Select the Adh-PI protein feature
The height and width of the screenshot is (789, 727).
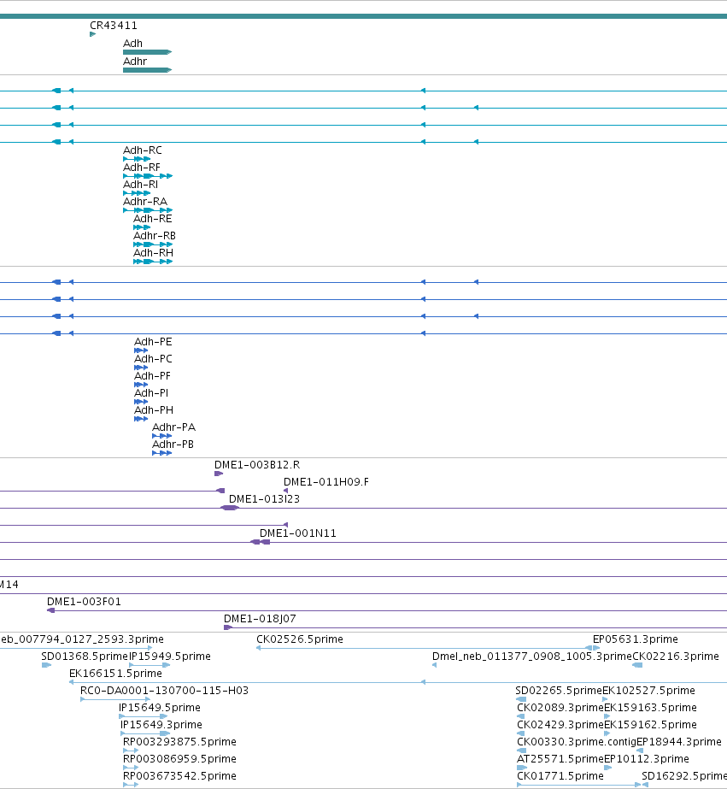pos(141,402)
